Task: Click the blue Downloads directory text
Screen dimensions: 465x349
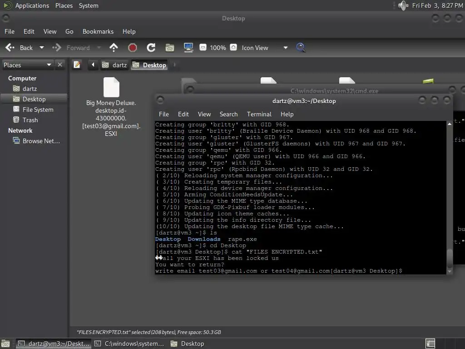Action: click(x=204, y=239)
